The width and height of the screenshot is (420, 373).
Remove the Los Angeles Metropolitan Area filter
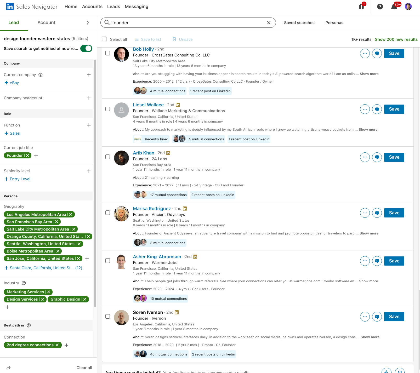[71, 214]
